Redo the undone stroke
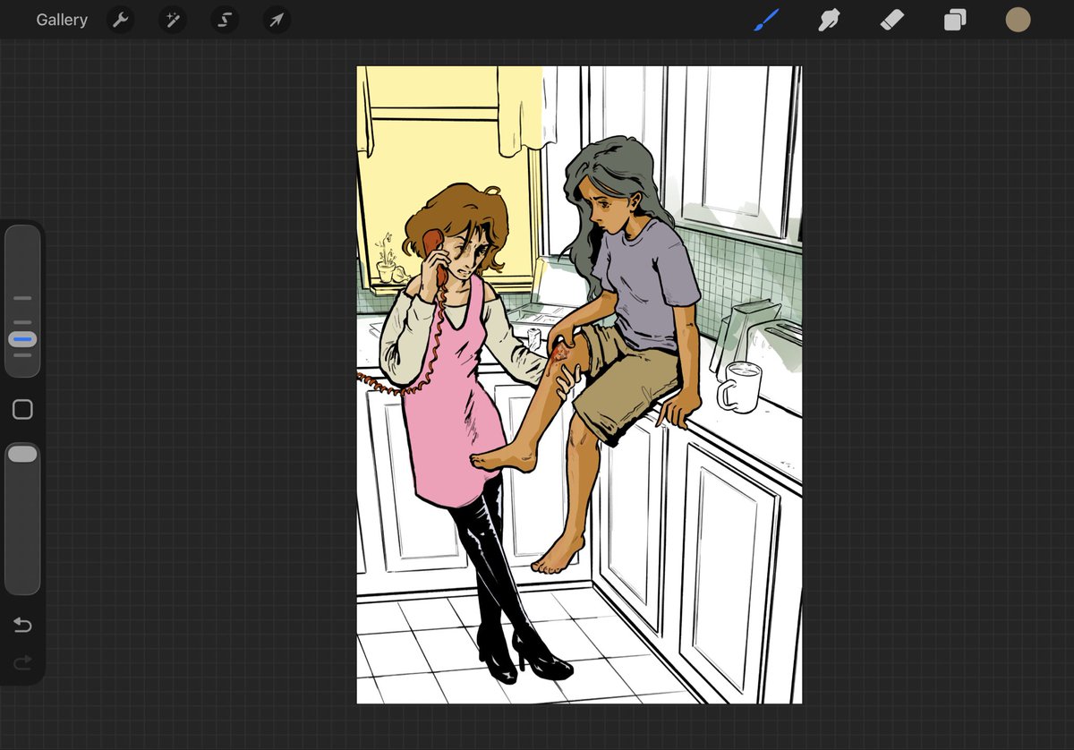The width and height of the screenshot is (1074, 750). click(x=22, y=662)
